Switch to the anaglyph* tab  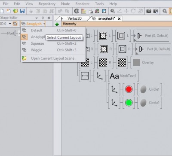(107, 18)
